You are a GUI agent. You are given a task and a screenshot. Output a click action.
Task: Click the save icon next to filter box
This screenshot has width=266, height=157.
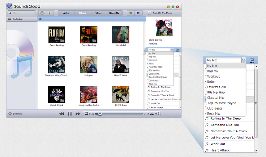(42, 13)
